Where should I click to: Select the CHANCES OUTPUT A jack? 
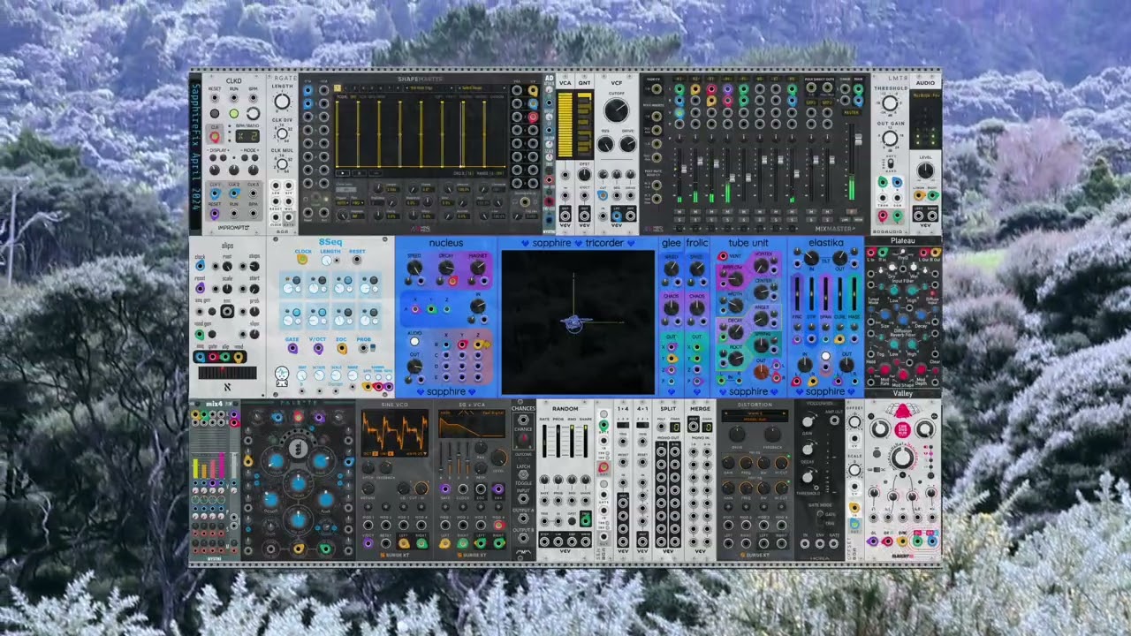point(523,519)
